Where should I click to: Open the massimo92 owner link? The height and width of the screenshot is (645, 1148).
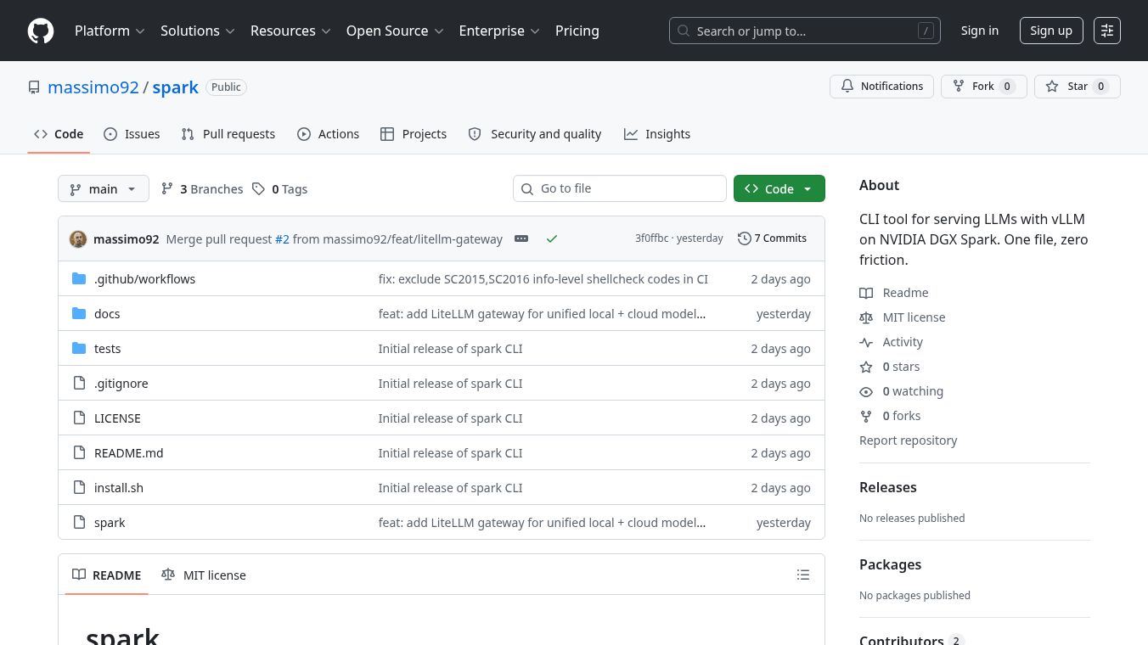[x=93, y=87]
